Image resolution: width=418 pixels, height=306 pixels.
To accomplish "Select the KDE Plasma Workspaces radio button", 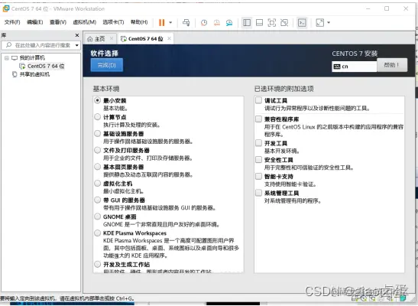I will click(x=98, y=233).
